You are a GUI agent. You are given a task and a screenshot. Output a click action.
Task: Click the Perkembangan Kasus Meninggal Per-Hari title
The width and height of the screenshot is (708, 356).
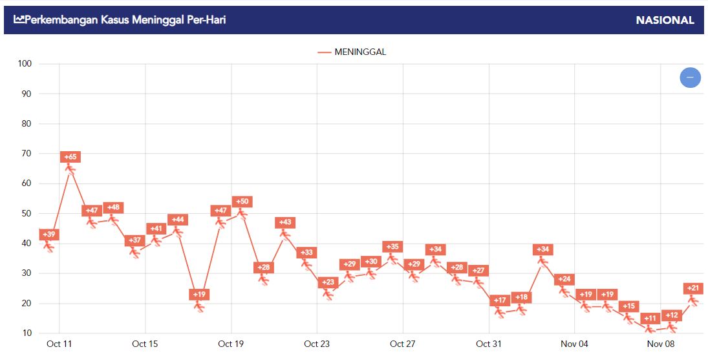[x=125, y=19]
